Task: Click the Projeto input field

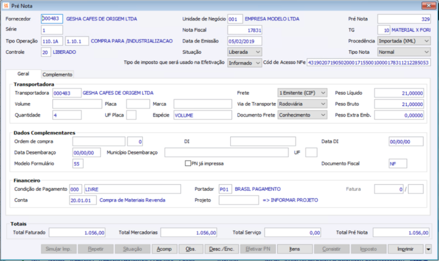Action: click(239, 200)
